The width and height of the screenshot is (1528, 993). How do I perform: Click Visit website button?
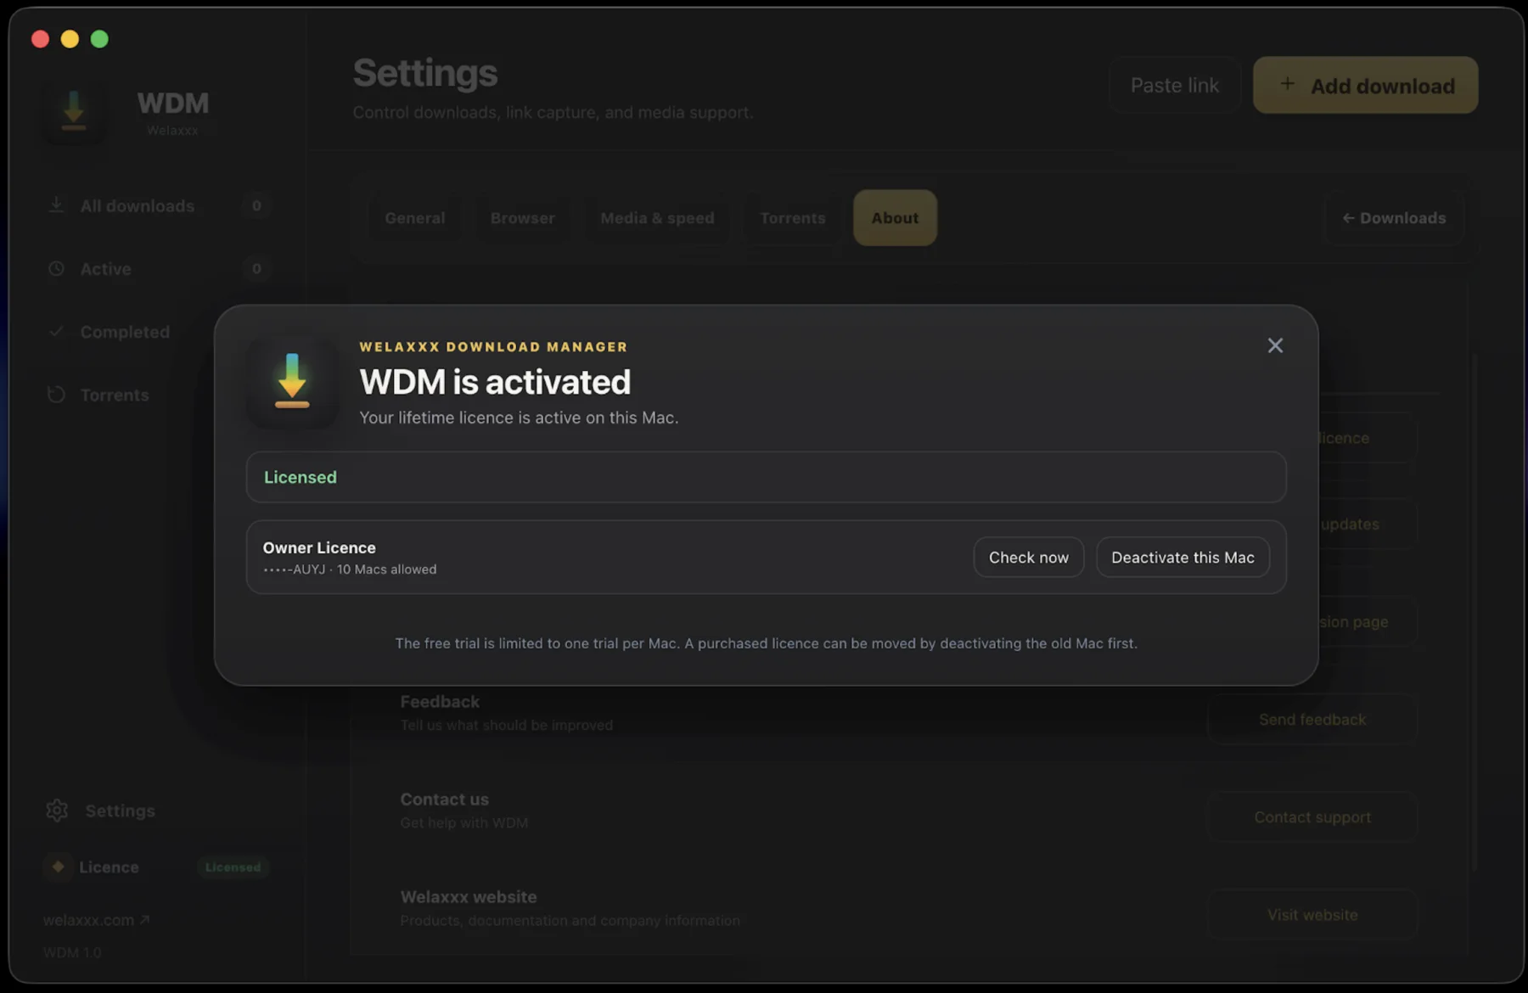click(x=1312, y=915)
